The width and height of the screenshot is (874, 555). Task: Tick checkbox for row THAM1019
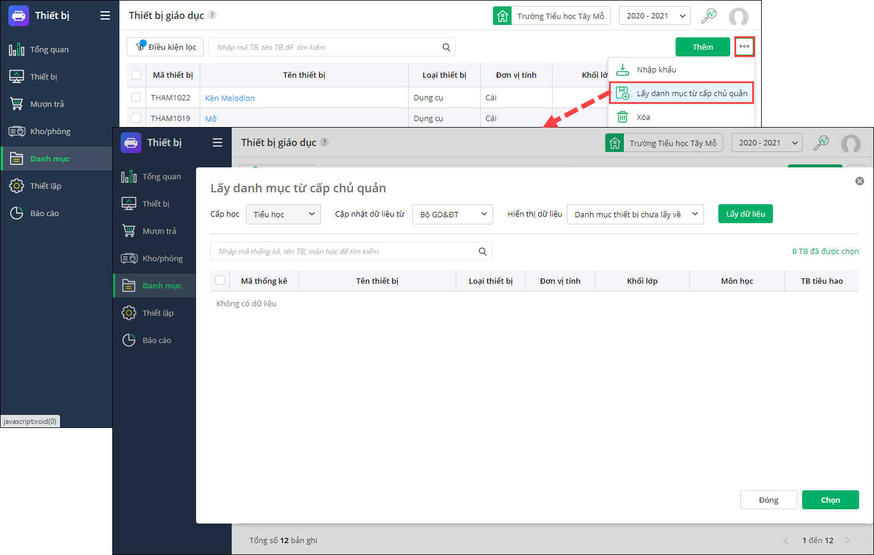(x=136, y=118)
